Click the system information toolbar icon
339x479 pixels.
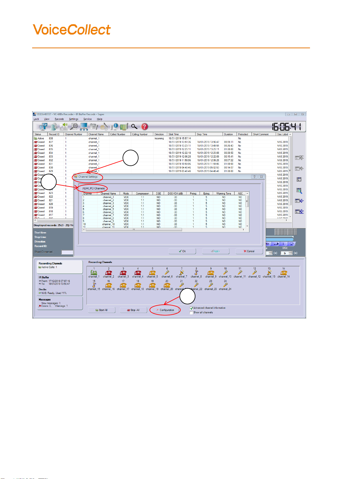[x=114, y=127]
